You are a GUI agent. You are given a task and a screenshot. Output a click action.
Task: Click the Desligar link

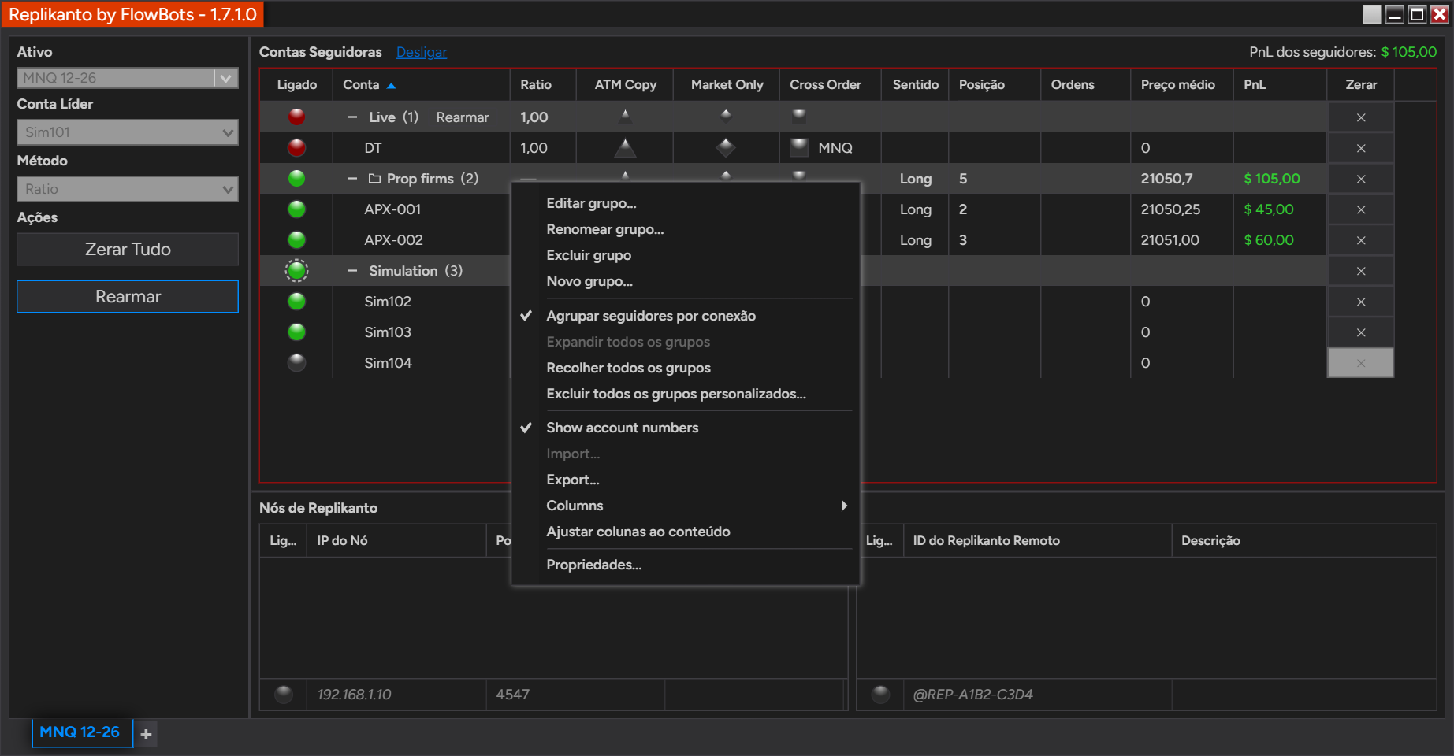421,52
